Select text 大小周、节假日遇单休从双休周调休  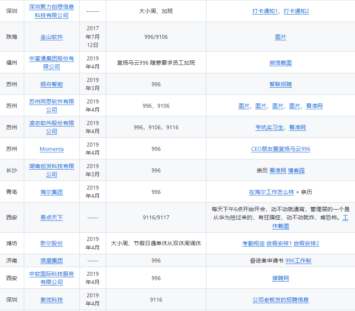coord(156,243)
